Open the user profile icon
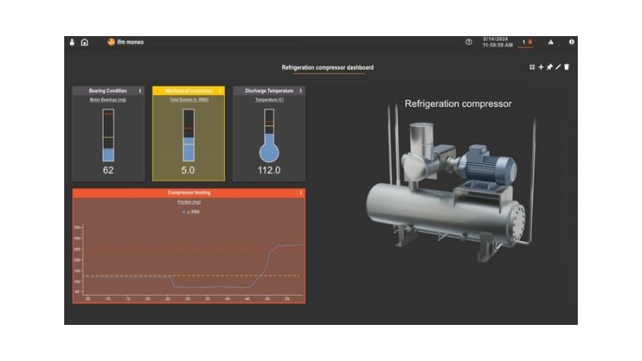This screenshot has width=642, height=361. tap(72, 42)
